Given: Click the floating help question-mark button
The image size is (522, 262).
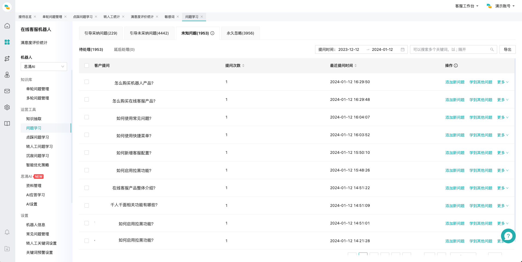Looking at the screenshot, I should point(508,236).
